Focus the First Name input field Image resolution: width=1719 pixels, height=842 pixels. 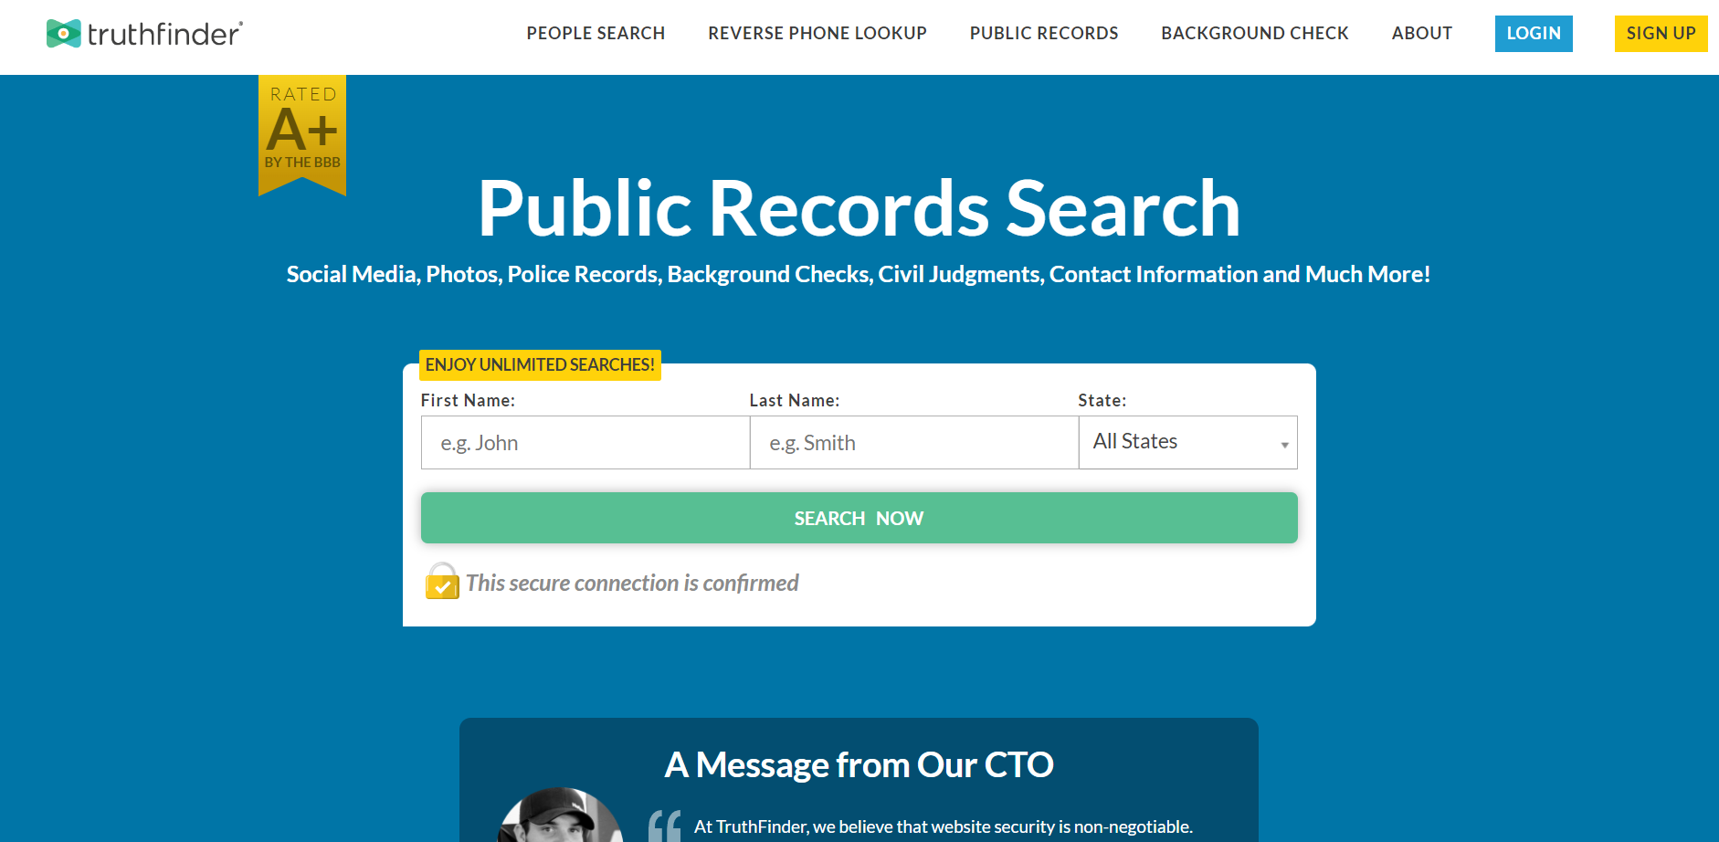pos(585,443)
